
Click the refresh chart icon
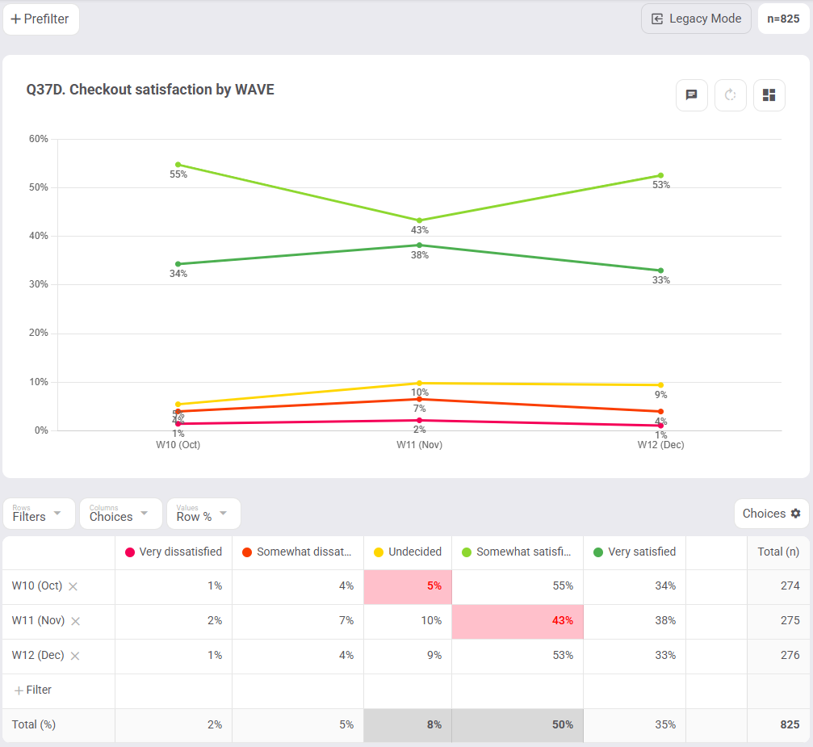(730, 95)
